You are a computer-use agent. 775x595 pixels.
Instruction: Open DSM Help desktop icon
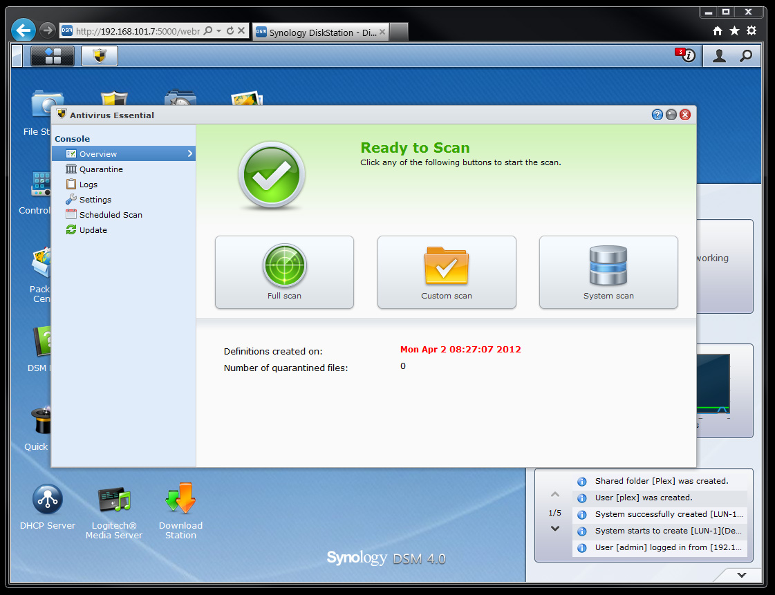pos(39,349)
